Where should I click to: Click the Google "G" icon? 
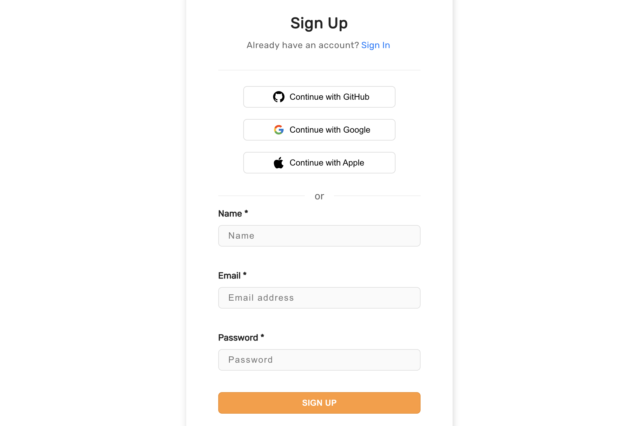tap(279, 130)
